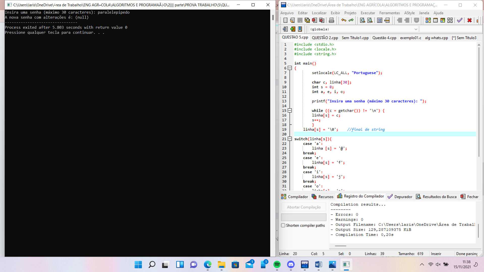Open Find with the magnifier icon
484x272 pixels.
pyautogui.click(x=362, y=20)
